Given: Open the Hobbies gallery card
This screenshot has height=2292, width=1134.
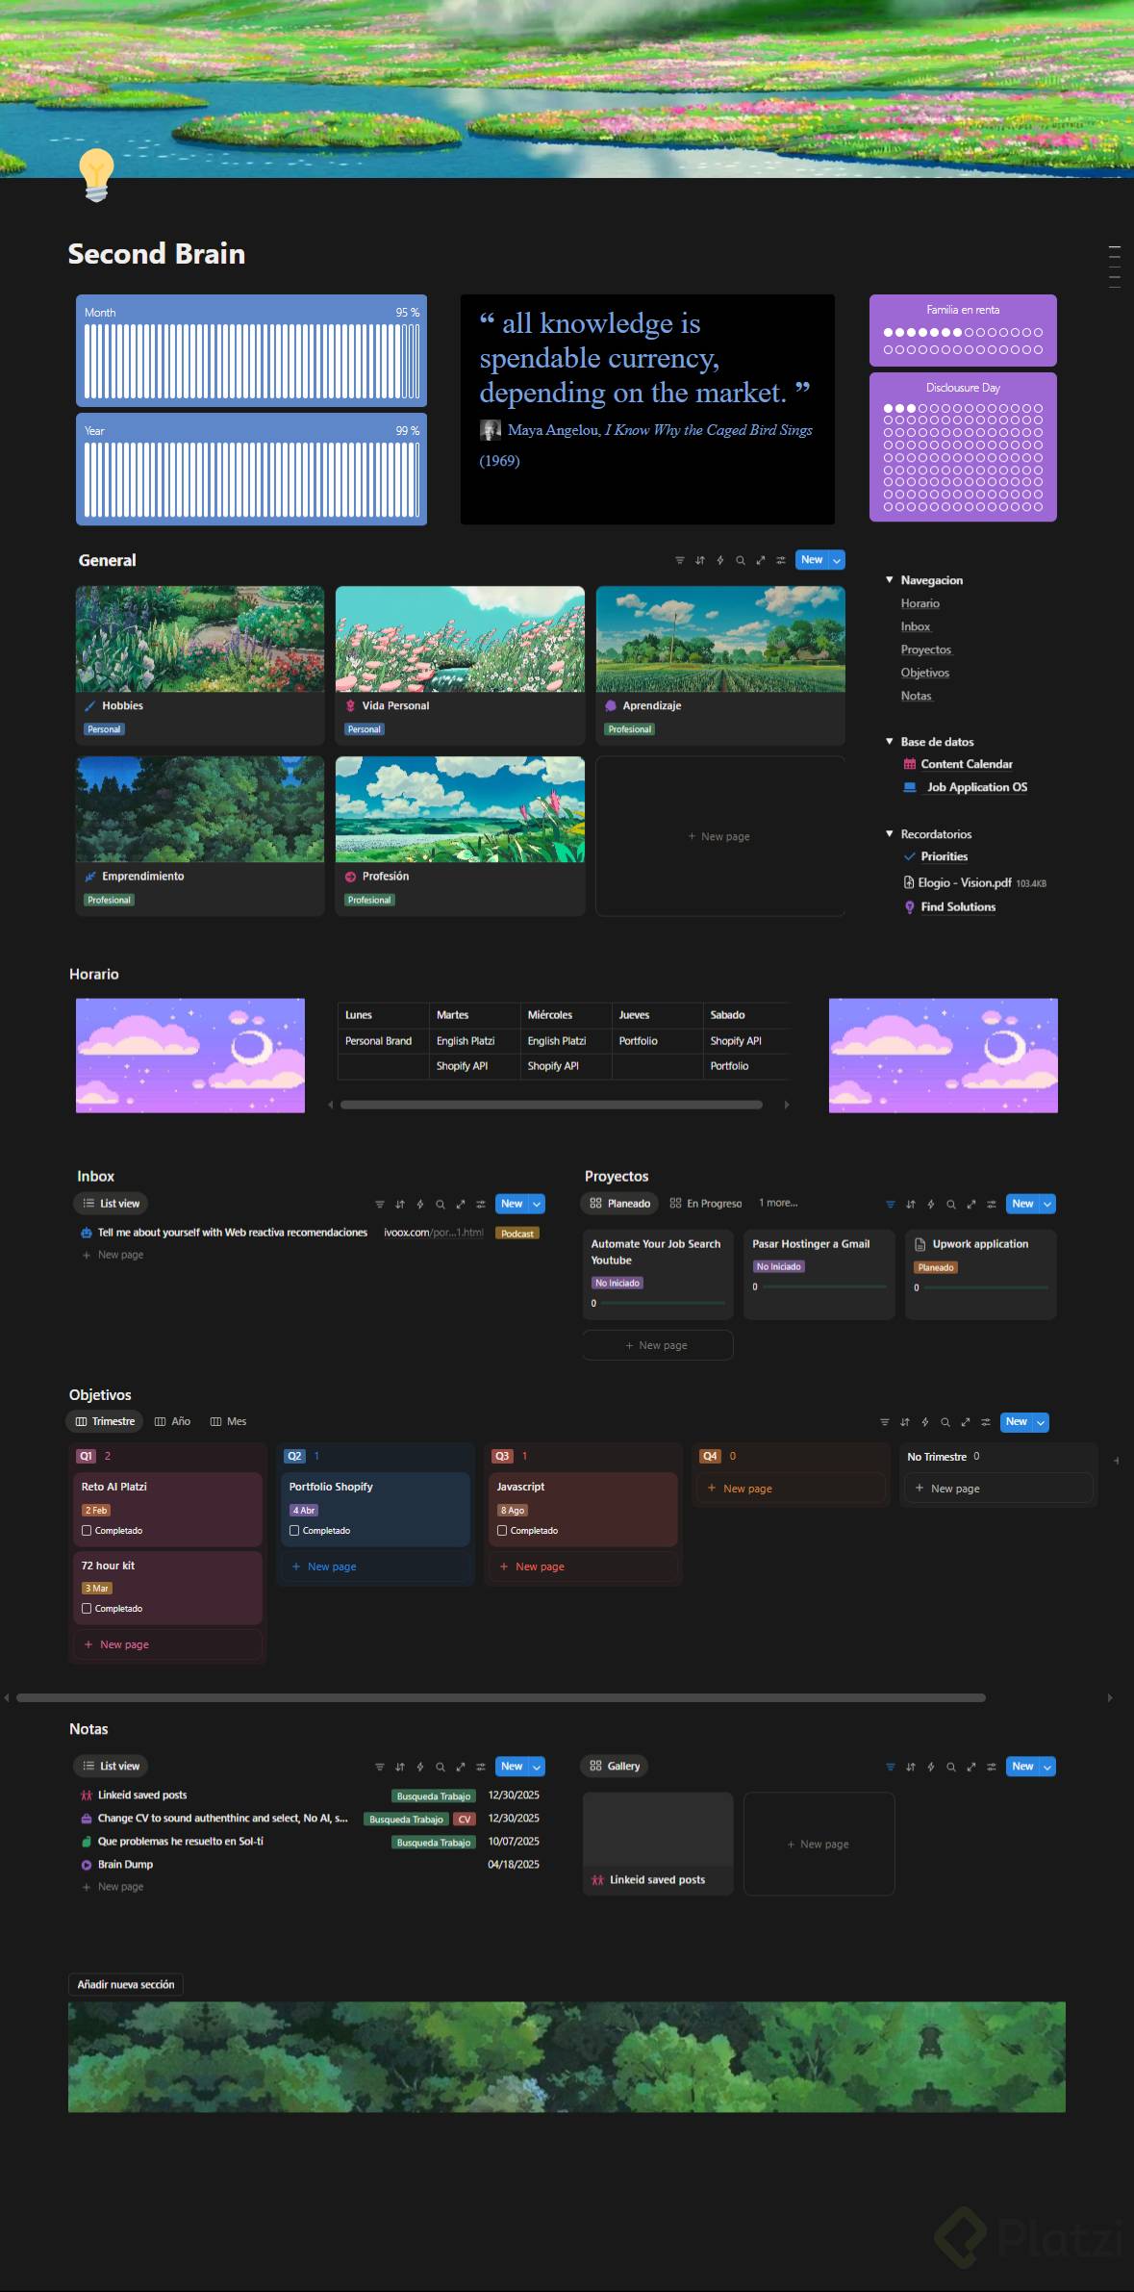Looking at the screenshot, I should pyautogui.click(x=200, y=665).
